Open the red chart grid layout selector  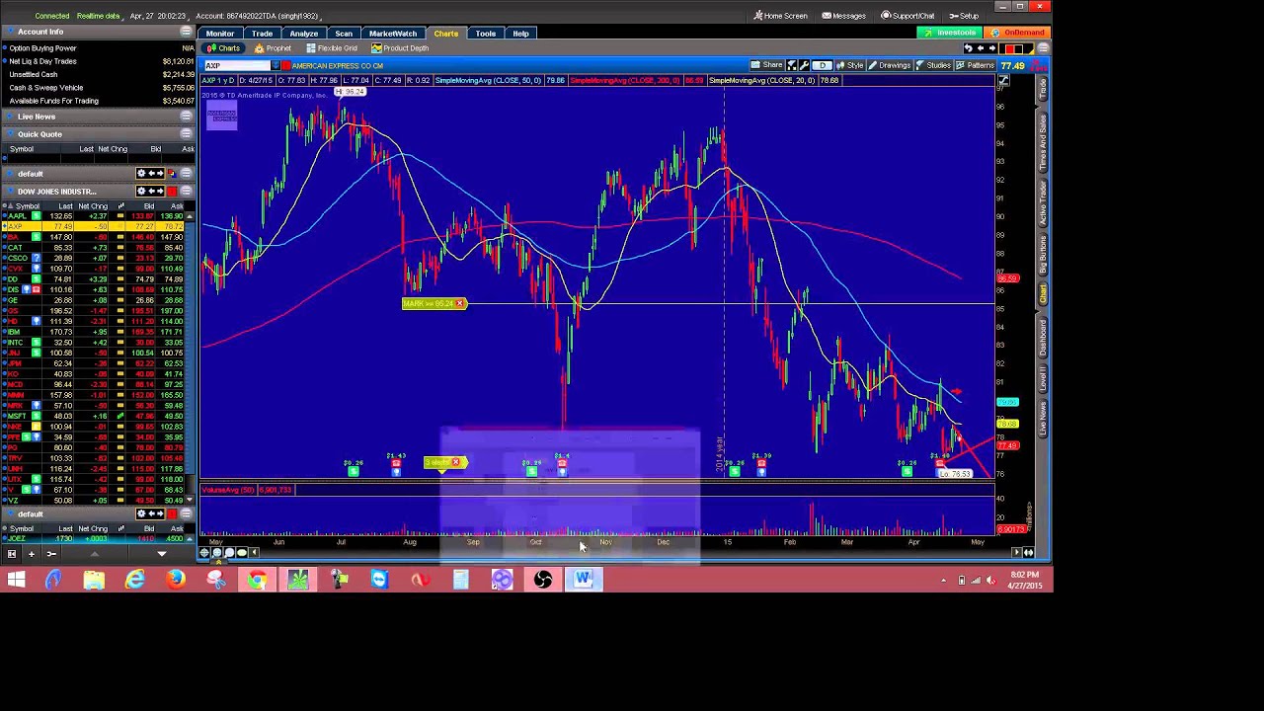tap(1014, 48)
